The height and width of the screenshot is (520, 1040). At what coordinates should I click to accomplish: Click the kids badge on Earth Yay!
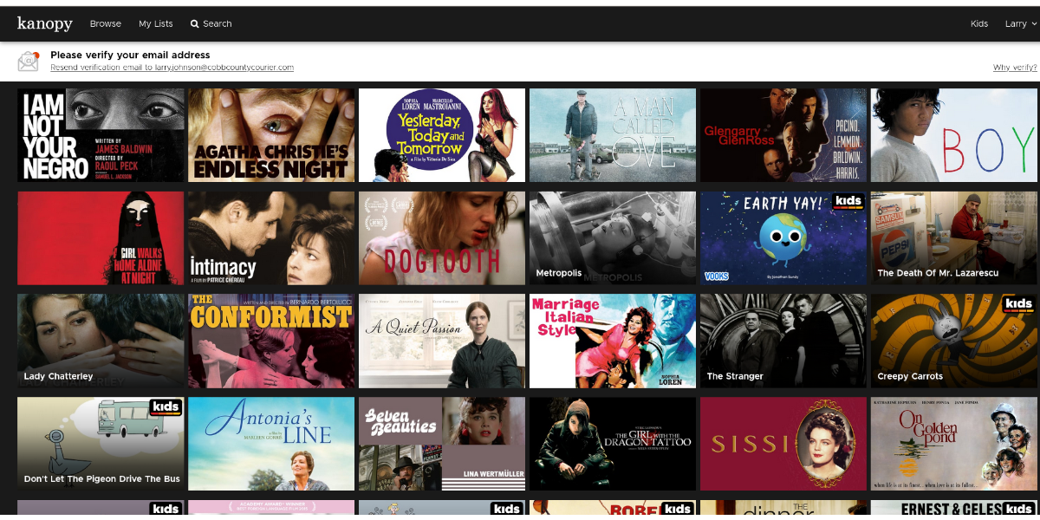[848, 202]
